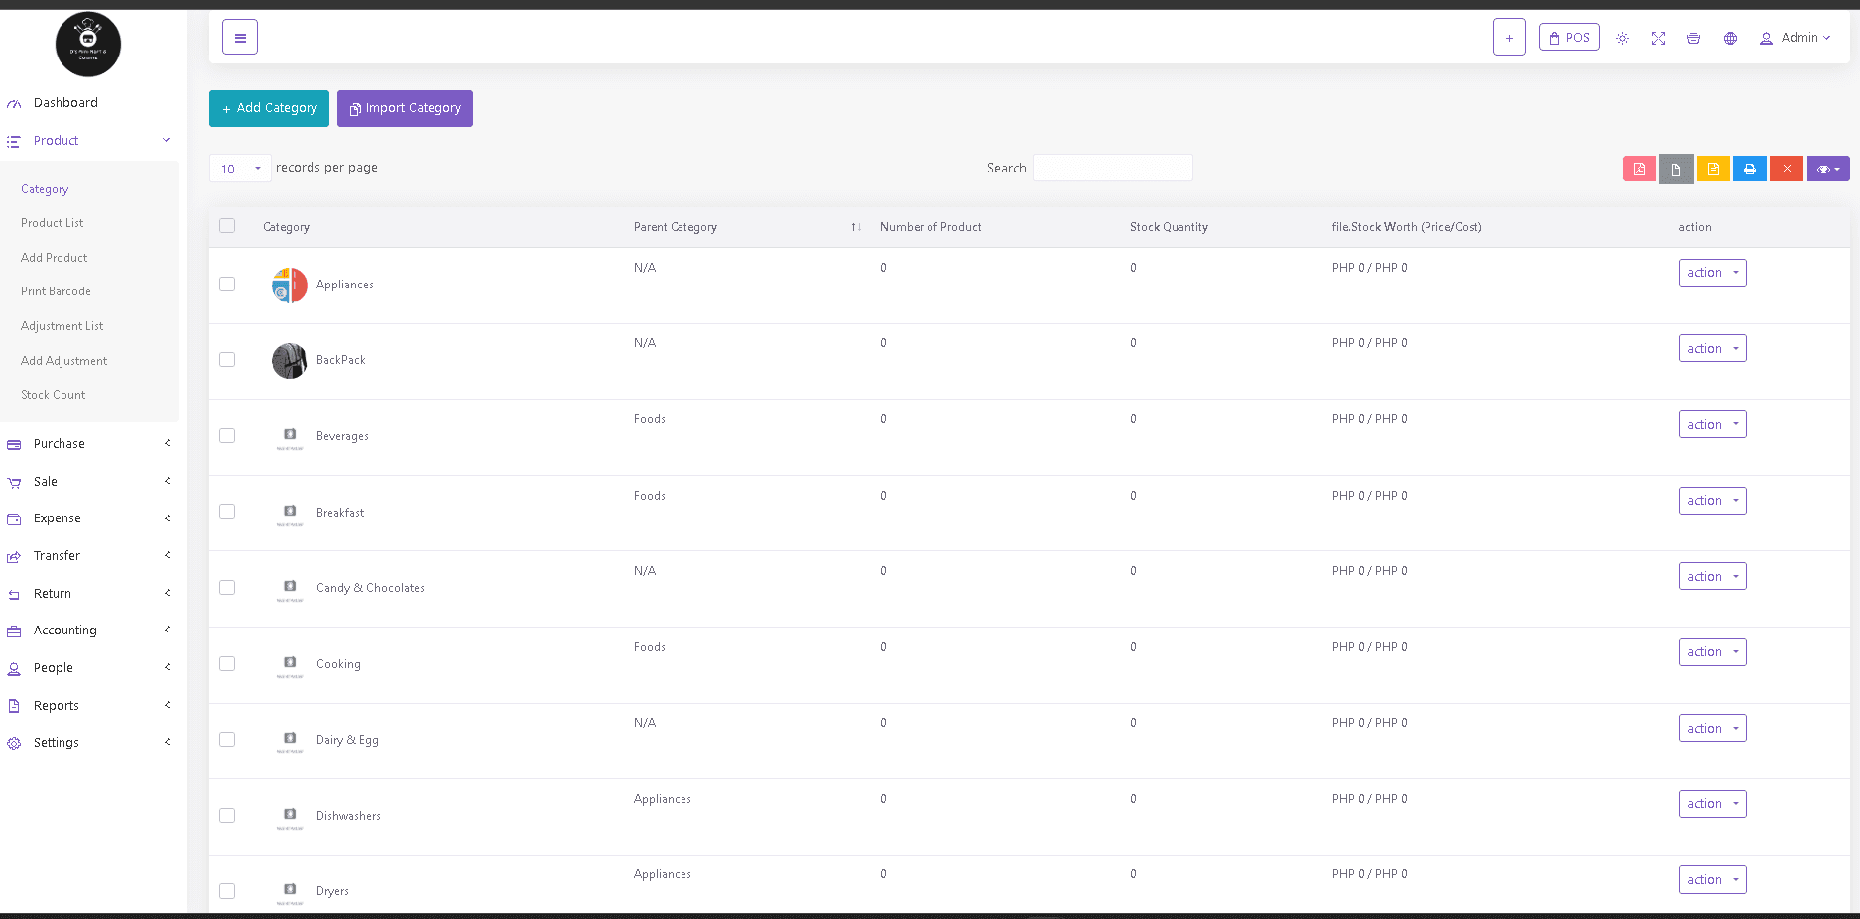Export table as PDF (red icon)
The image size is (1860, 919).
pyautogui.click(x=1639, y=169)
